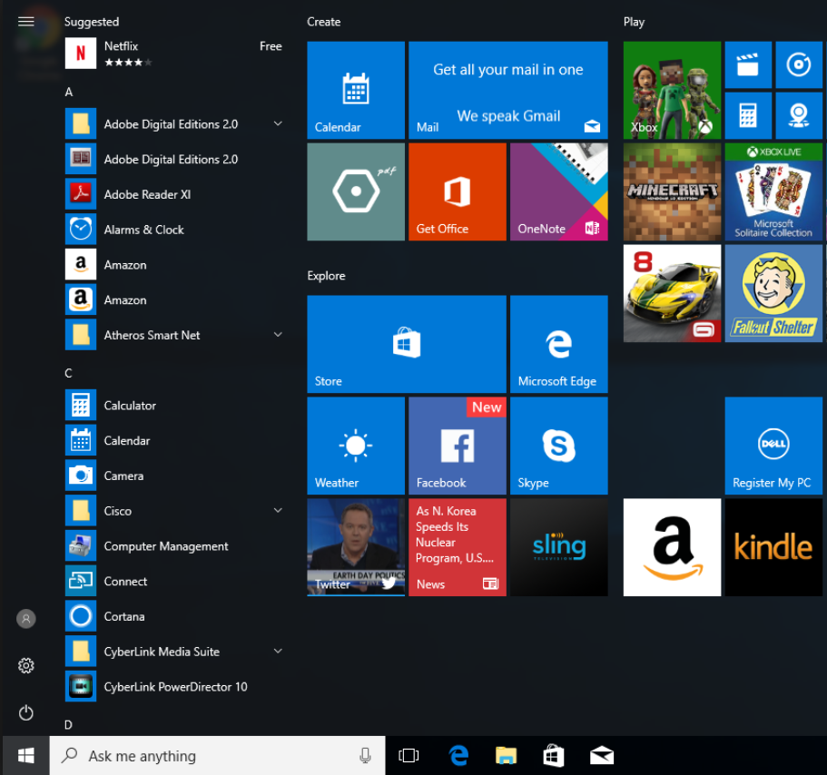Expand CyberLink Media Suite
Viewport: 827px width, 775px height.
tap(278, 651)
